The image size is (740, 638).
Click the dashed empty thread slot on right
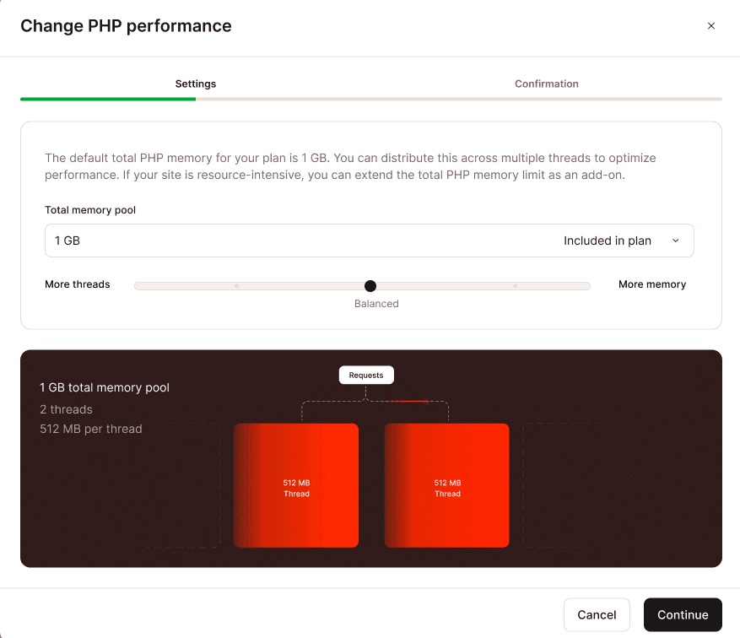pos(591,485)
